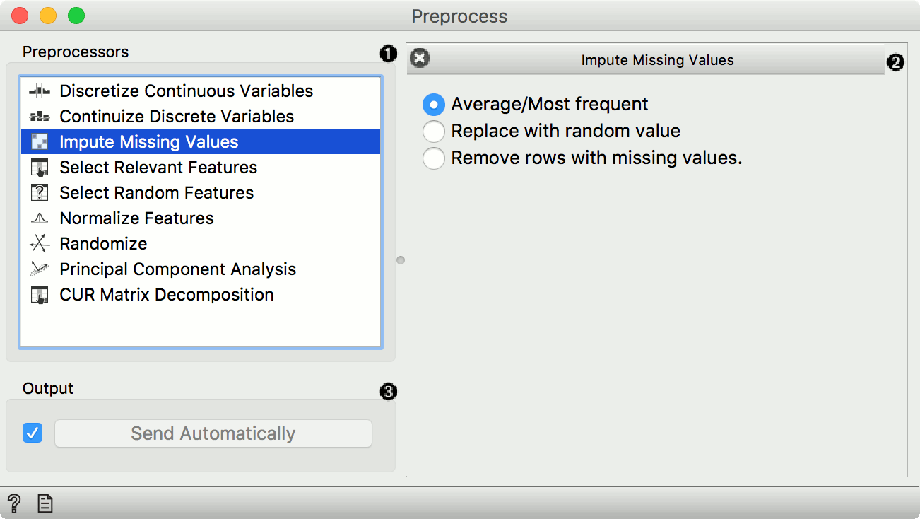Select Average/Most frequent radio option
The width and height of the screenshot is (920, 519).
tap(433, 105)
